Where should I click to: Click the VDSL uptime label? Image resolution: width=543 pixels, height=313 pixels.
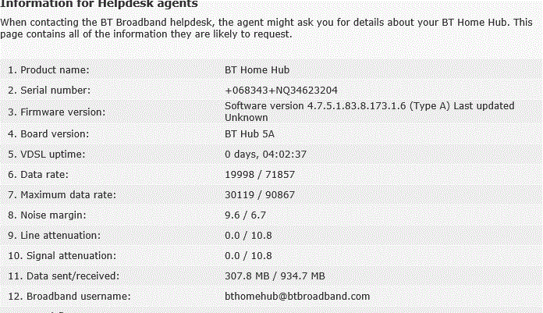(x=46, y=155)
